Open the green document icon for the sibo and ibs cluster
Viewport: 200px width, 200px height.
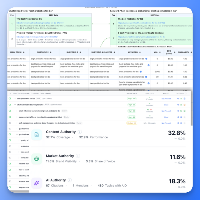click(185, 111)
